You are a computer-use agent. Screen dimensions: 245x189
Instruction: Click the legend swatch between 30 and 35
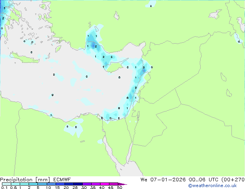(x=87, y=184)
